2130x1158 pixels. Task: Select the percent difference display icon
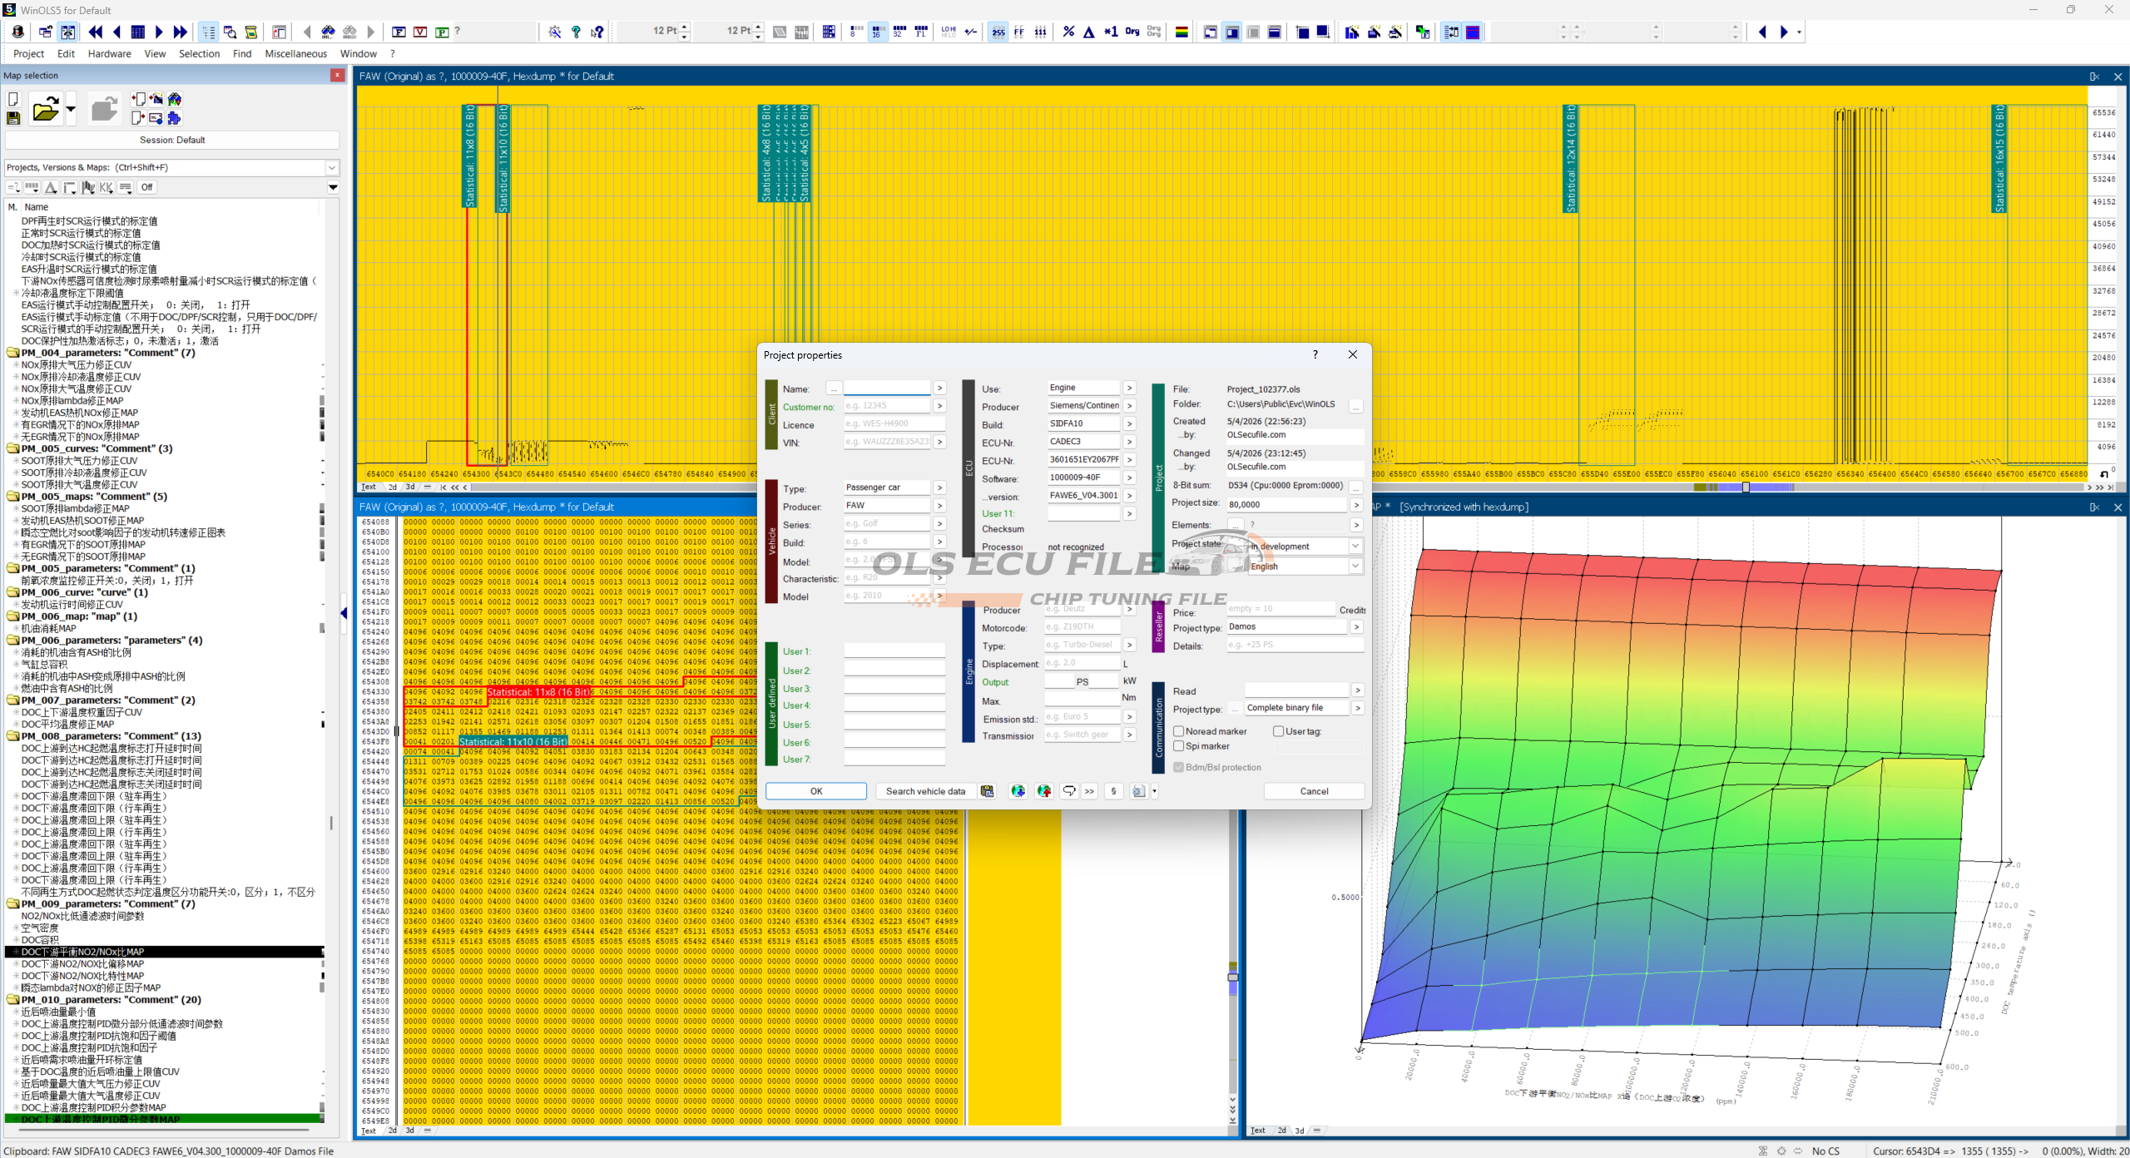[x=1068, y=32]
